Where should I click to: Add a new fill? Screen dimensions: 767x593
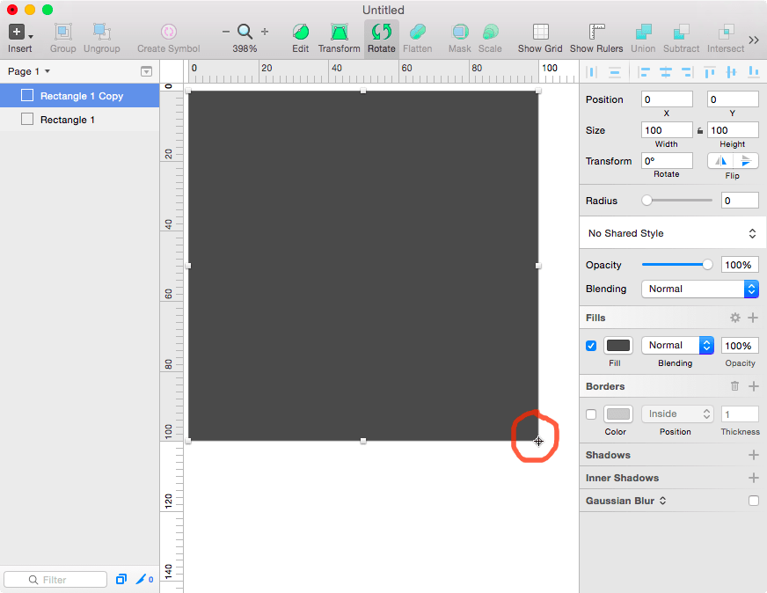point(753,318)
